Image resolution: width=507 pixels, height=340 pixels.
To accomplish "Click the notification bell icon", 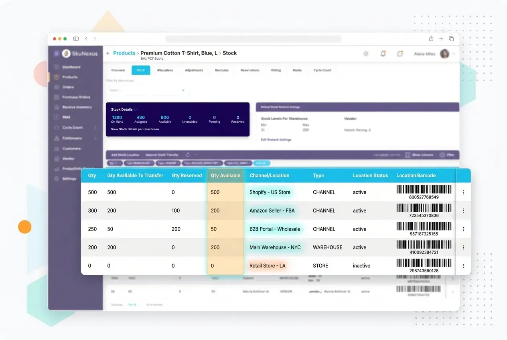I will tap(383, 53).
